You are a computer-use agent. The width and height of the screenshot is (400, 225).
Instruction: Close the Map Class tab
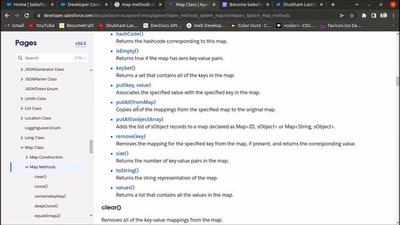point(214,4)
